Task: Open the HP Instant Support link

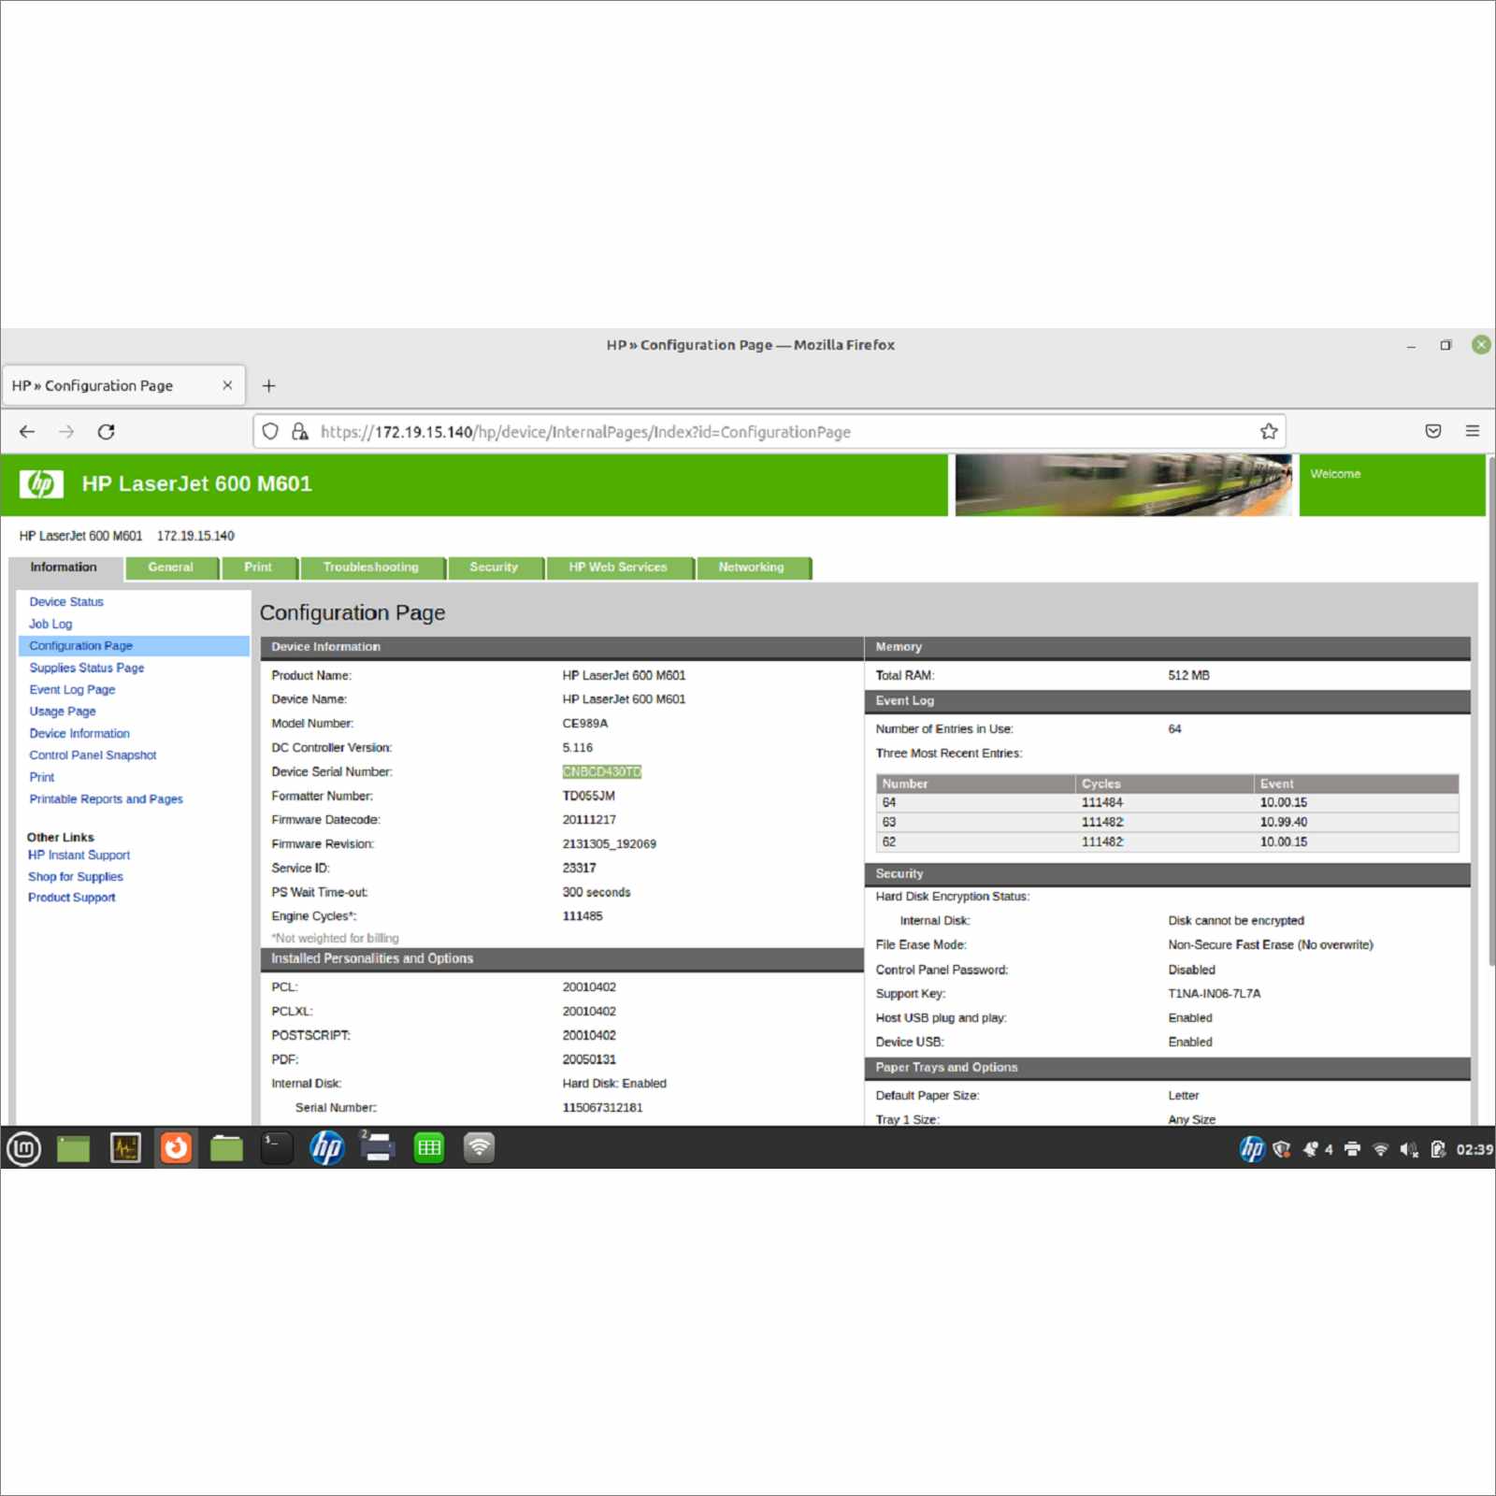Action: 79,856
